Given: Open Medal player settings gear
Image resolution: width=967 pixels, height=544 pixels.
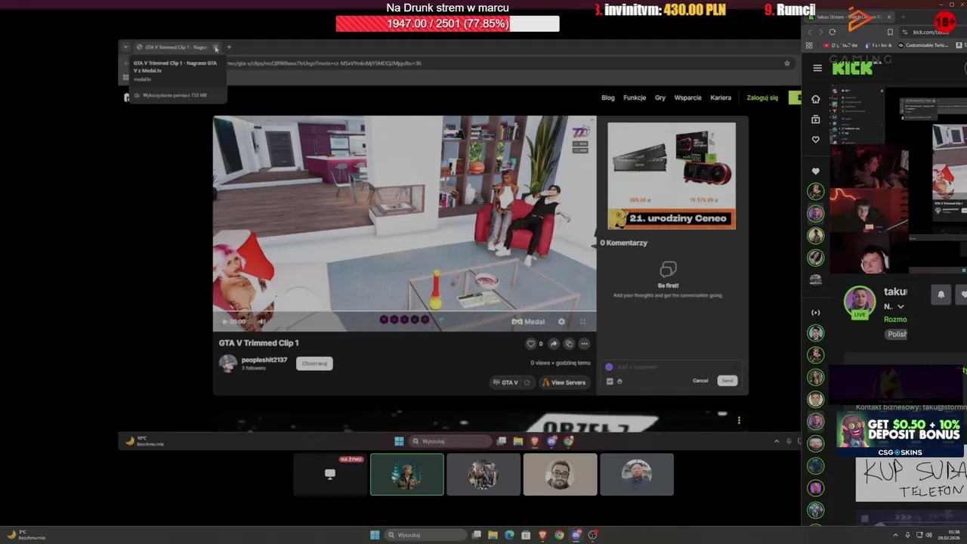Looking at the screenshot, I should [561, 322].
